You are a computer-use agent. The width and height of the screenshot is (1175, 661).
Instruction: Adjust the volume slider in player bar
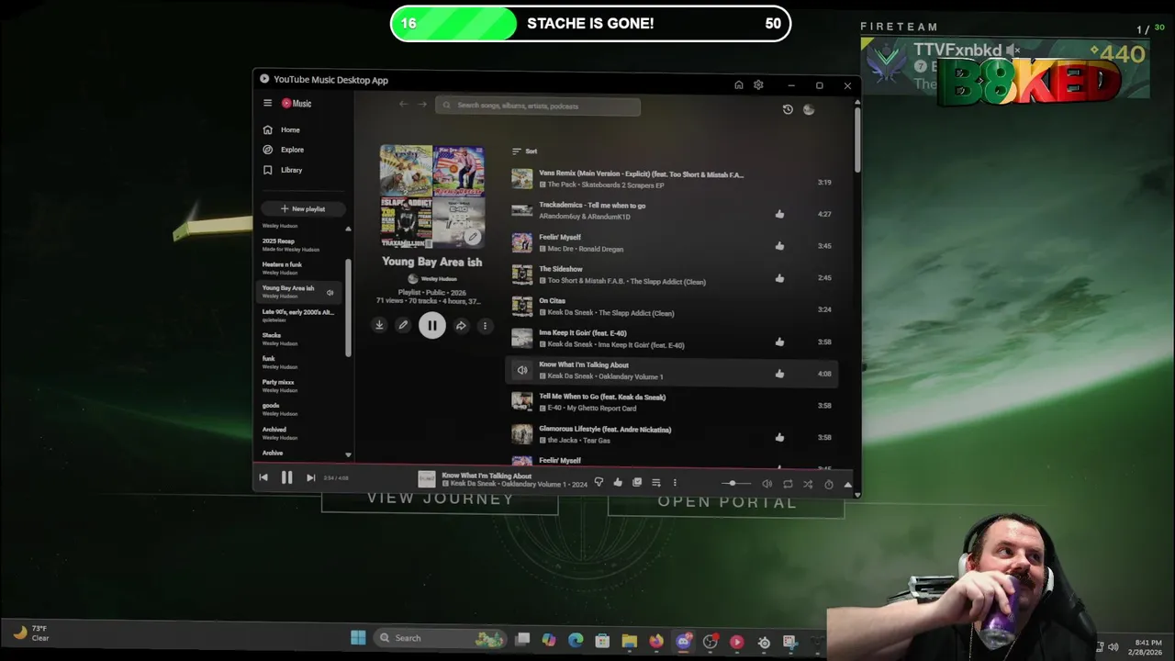tap(736, 483)
